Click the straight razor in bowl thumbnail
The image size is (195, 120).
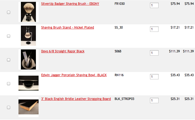28,59
